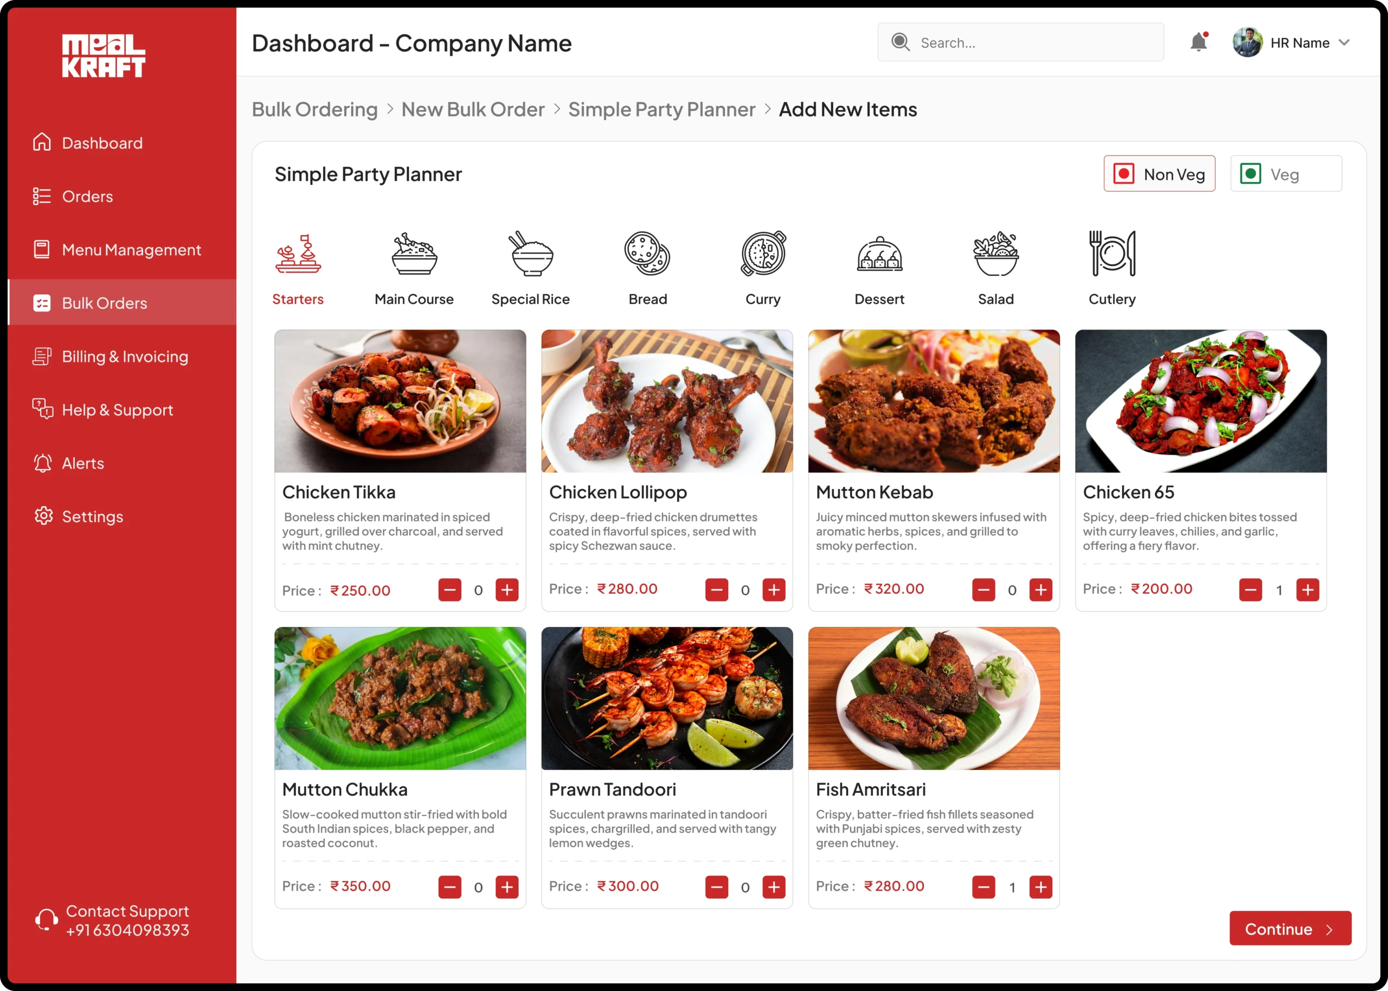This screenshot has height=991, width=1388.
Task: Increase Prawn Tandoori quantity with plus
Action: pyautogui.click(x=774, y=886)
